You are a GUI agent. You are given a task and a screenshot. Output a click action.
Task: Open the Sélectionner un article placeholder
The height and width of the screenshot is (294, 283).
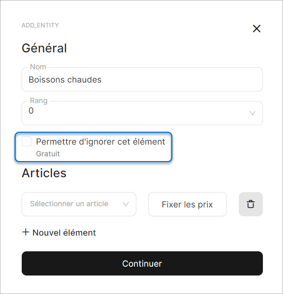coord(69,204)
